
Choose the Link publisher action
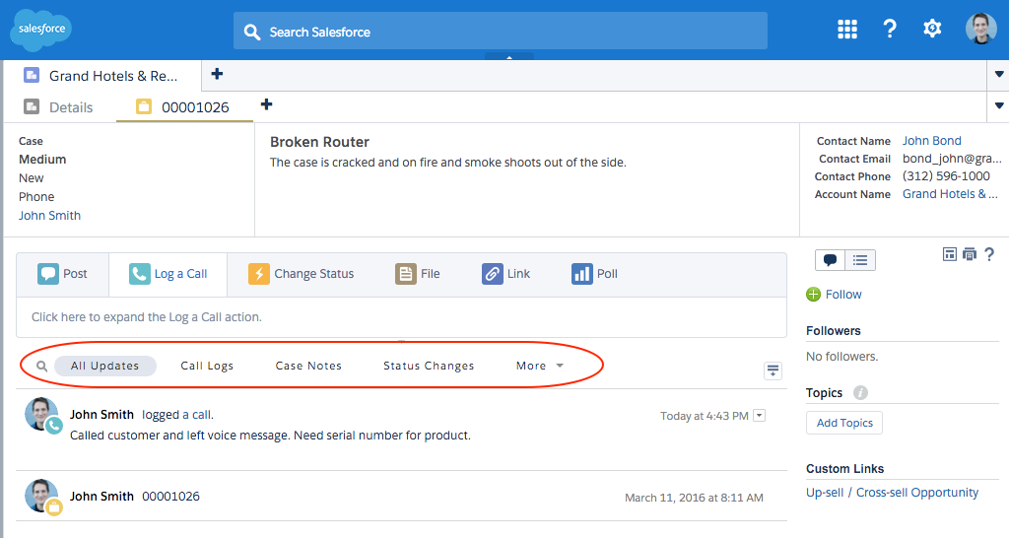(505, 274)
